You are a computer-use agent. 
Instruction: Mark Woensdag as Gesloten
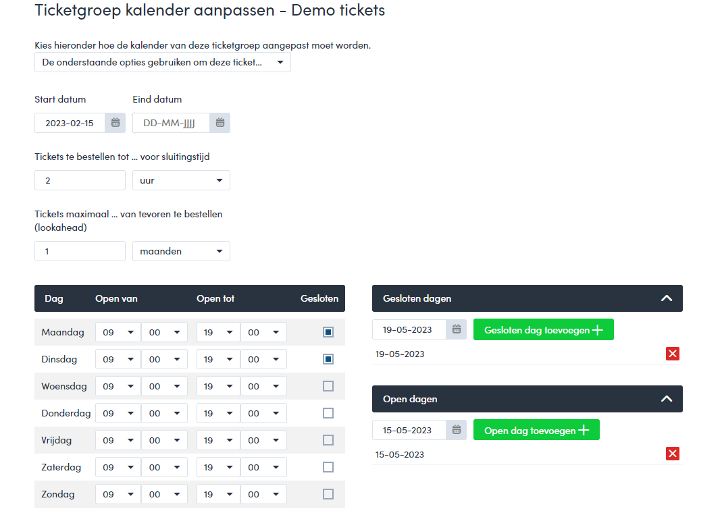pyautogui.click(x=328, y=386)
